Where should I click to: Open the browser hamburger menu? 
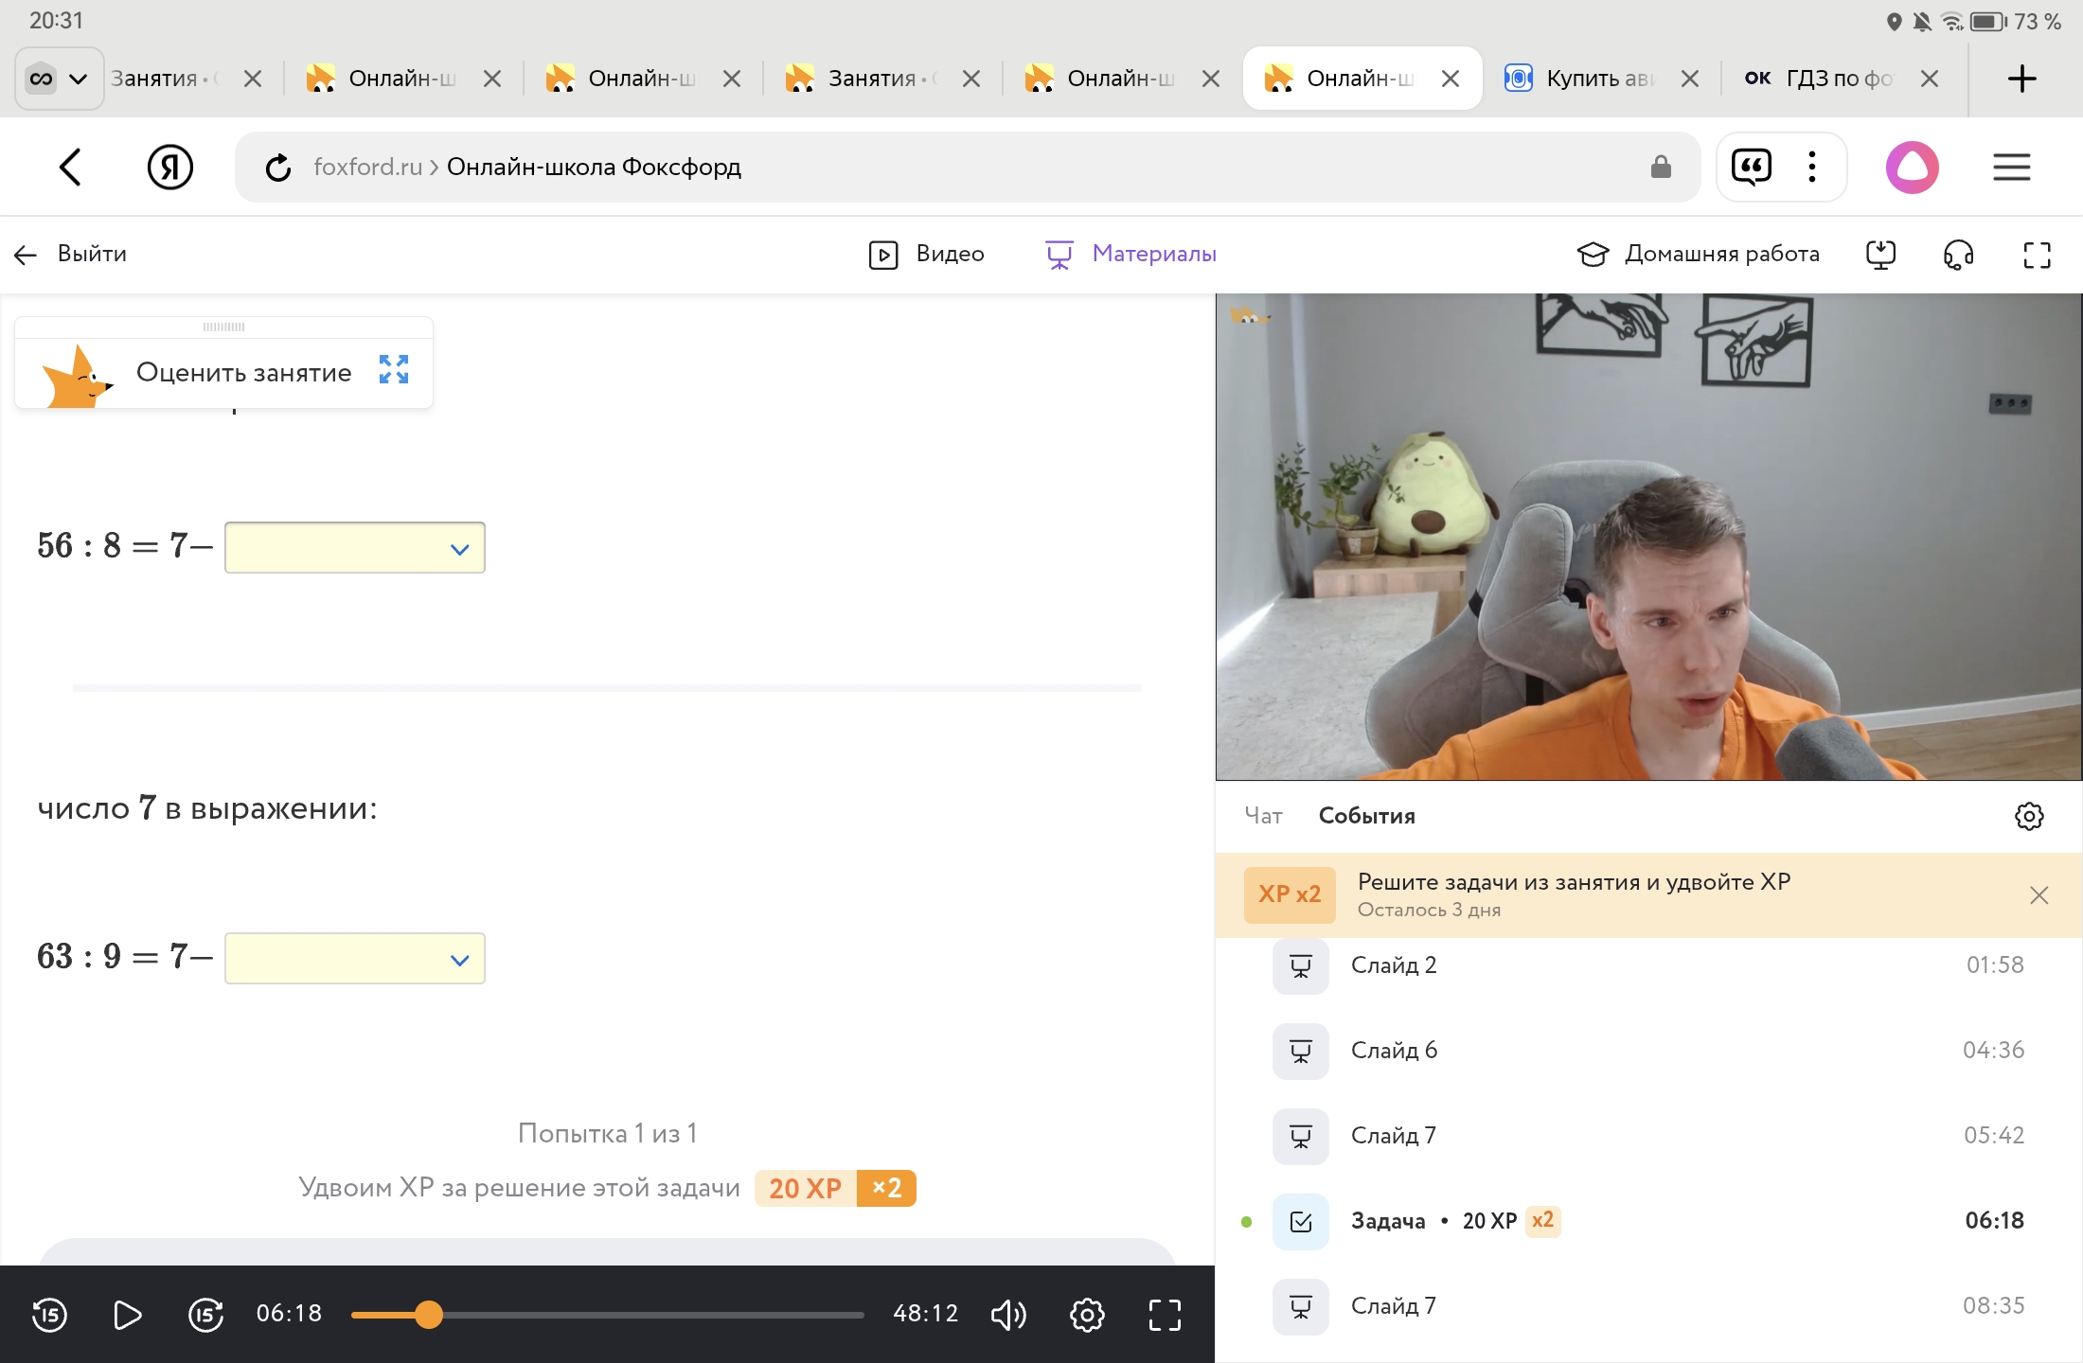(x=2011, y=168)
